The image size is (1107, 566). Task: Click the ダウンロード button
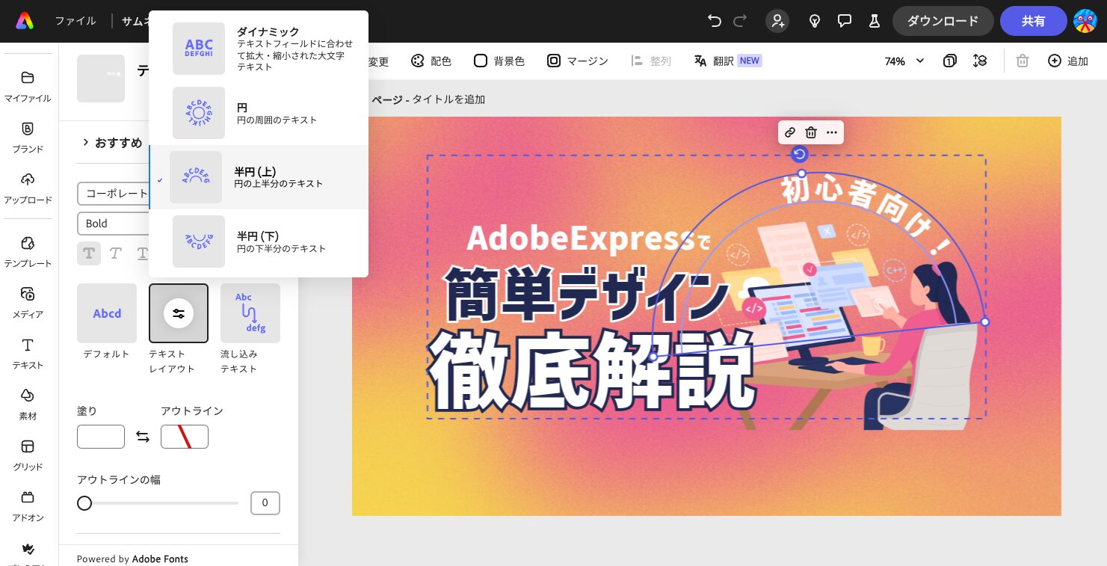[943, 21]
